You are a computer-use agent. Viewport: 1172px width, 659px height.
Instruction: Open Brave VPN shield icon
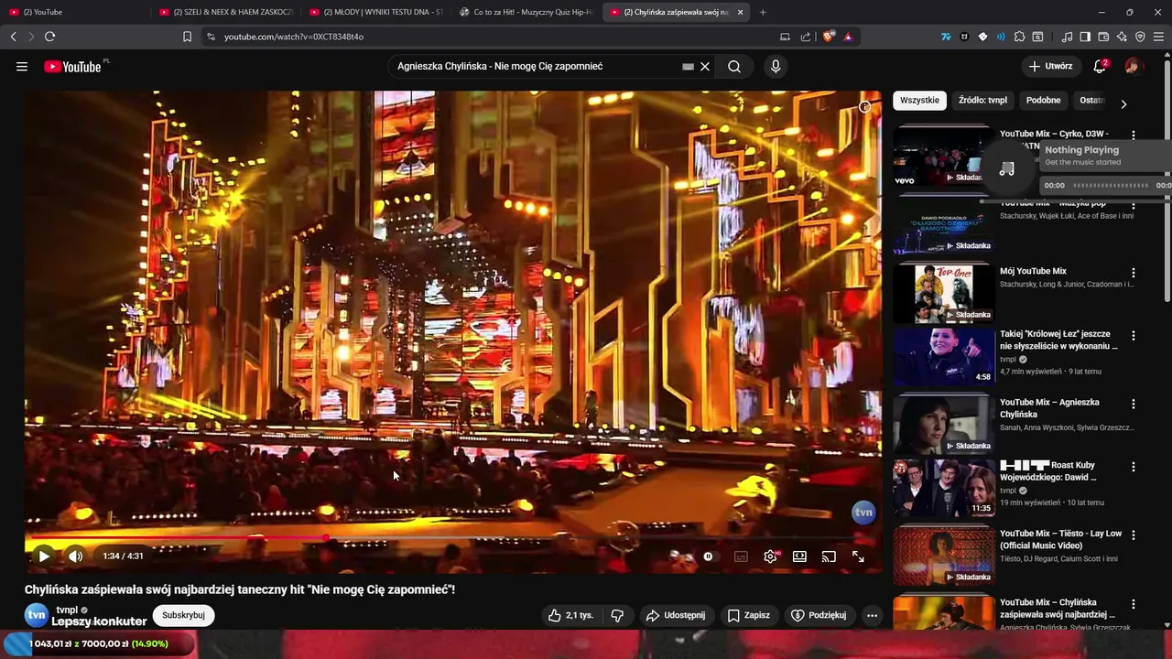(x=1140, y=37)
